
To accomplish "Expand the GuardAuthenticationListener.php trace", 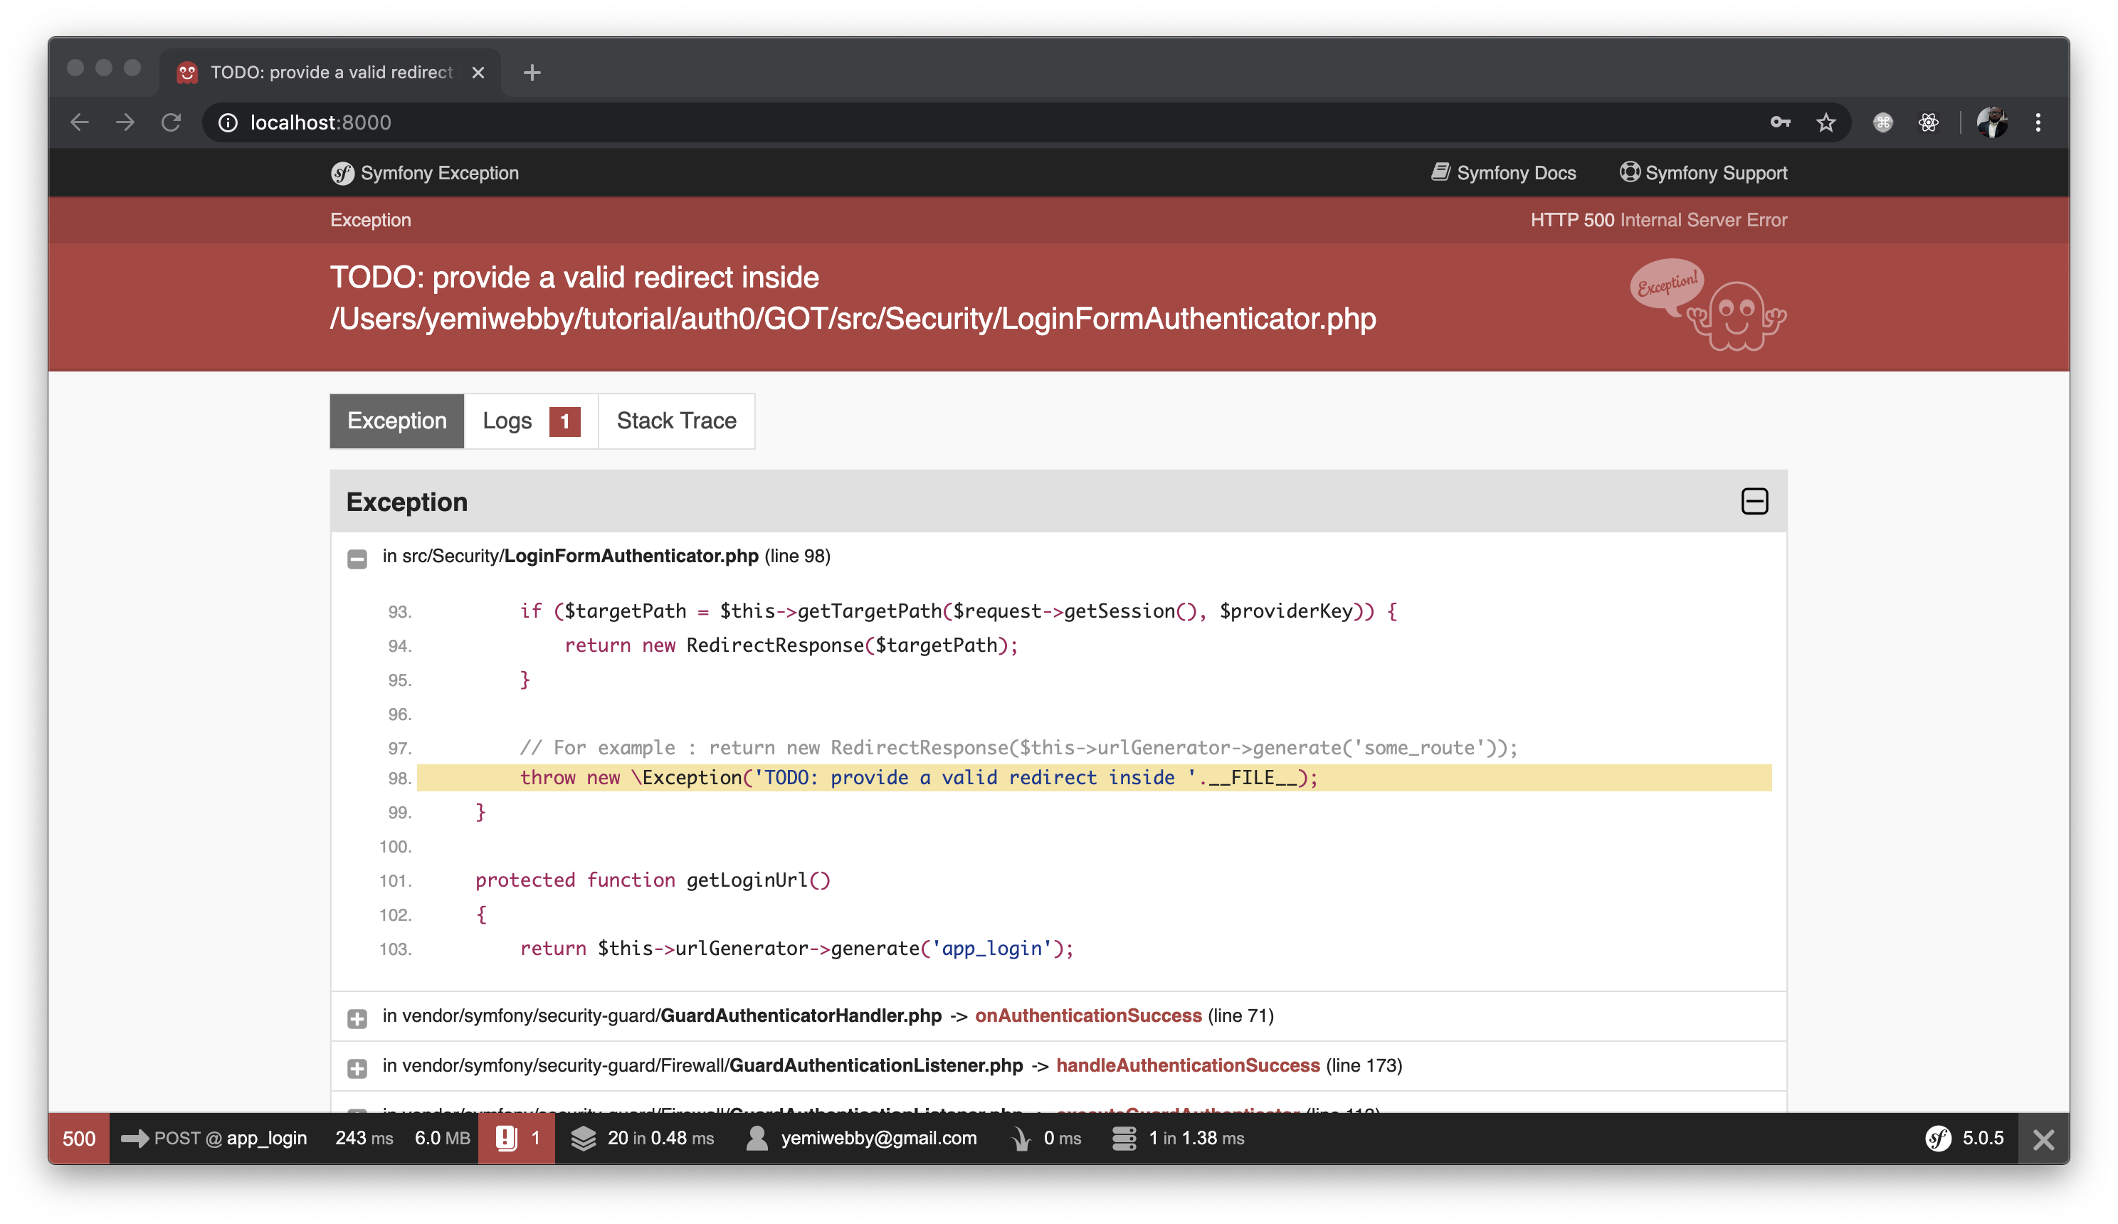I will [x=359, y=1067].
